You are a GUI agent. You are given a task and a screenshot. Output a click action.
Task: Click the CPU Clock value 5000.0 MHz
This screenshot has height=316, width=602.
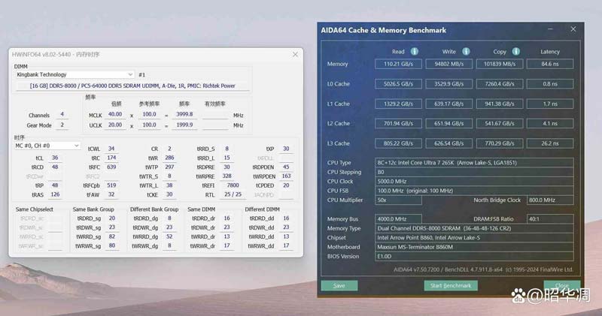pyautogui.click(x=474, y=181)
